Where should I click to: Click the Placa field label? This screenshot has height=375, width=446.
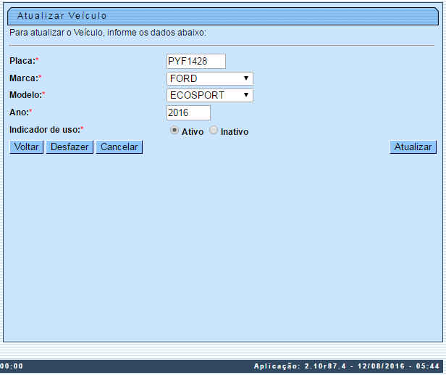click(x=23, y=61)
